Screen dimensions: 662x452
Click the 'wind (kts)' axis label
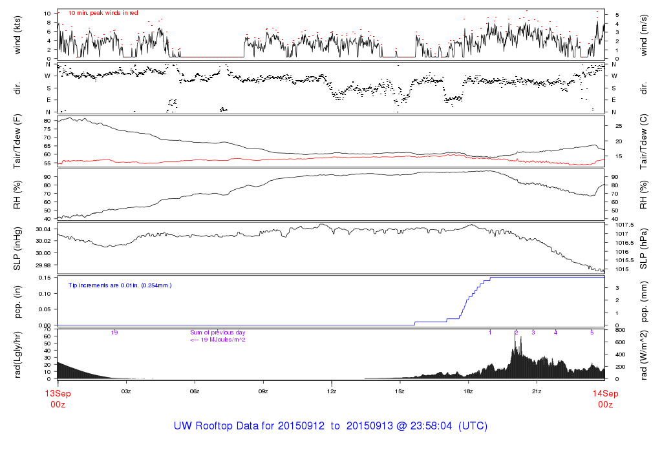[x=17, y=34]
